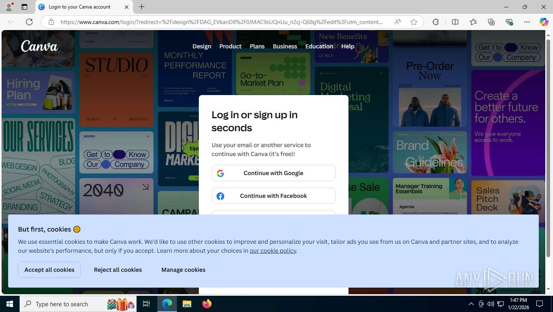Continue with Google
This screenshot has height=312, width=553.
[274, 173]
